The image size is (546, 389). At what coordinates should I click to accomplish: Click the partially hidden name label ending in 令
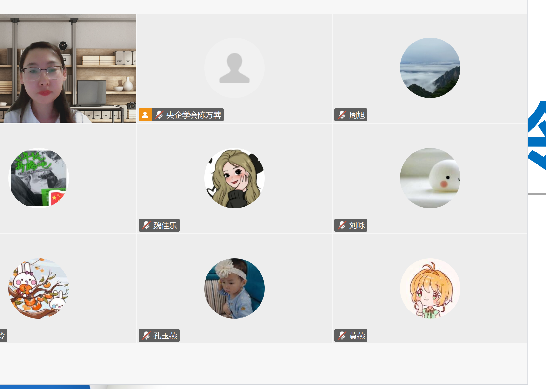(3, 335)
